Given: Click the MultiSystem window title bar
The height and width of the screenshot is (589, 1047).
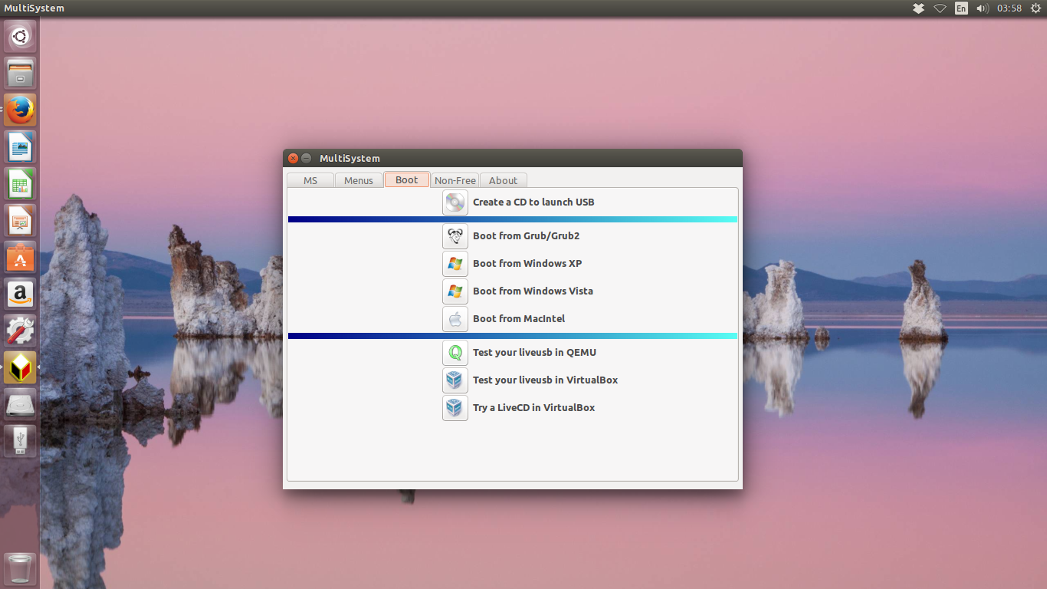Looking at the screenshot, I should click(x=513, y=158).
